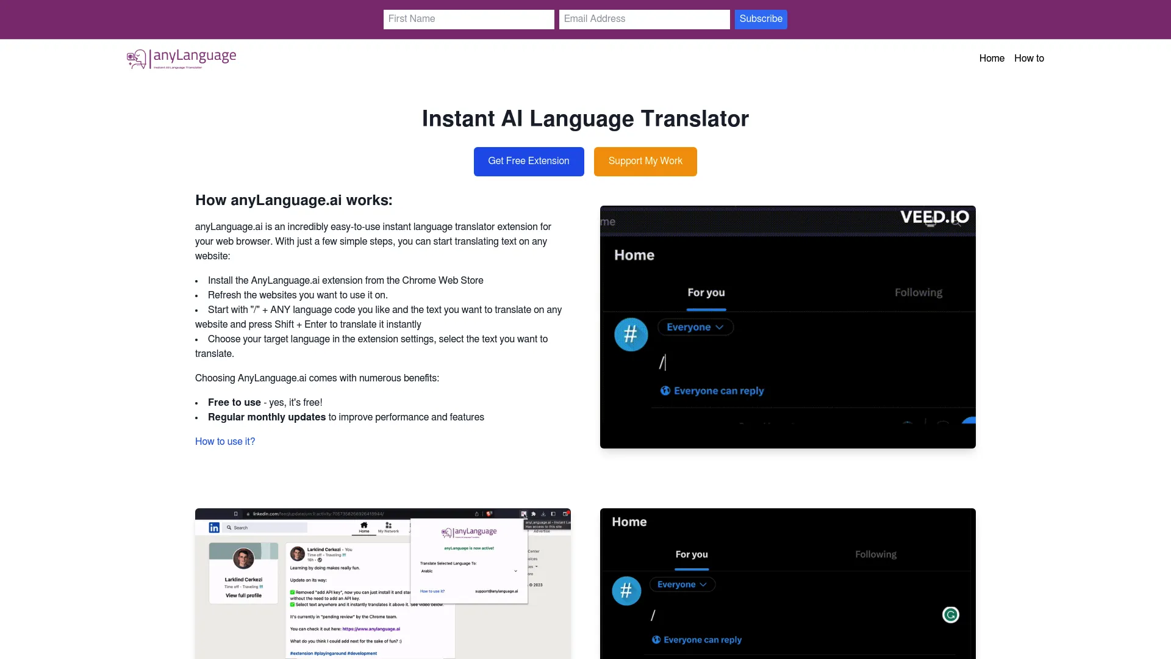Click Get Free Extension button
The height and width of the screenshot is (659, 1171).
(x=529, y=161)
